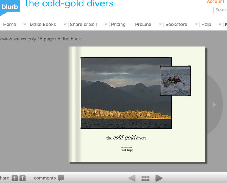This screenshot has width=227, height=183.
Task: Expand the Make Books dropdown arrow
Action: 65,25
